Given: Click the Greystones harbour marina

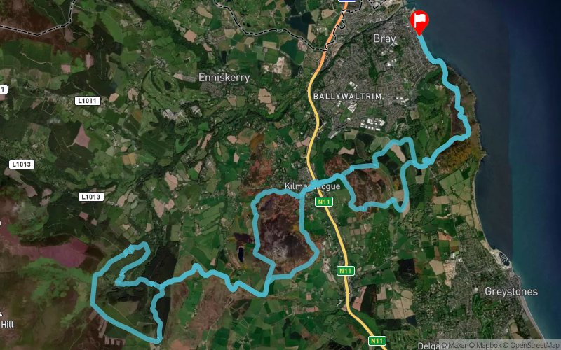Looking at the screenshot, I should coord(503,258).
